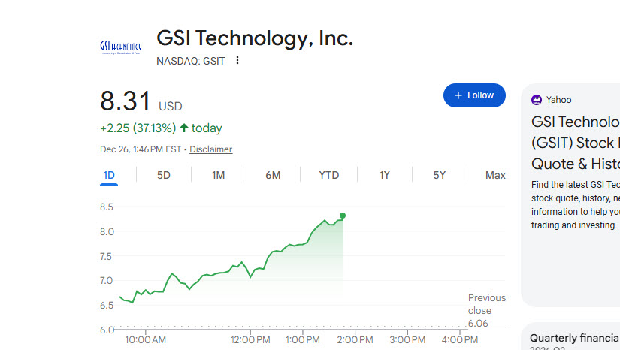The image size is (620, 350).
Task: Click the plus icon on Follow button
Action: (x=458, y=95)
